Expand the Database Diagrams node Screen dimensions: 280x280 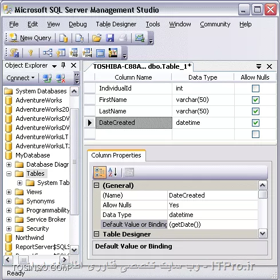click(9, 164)
